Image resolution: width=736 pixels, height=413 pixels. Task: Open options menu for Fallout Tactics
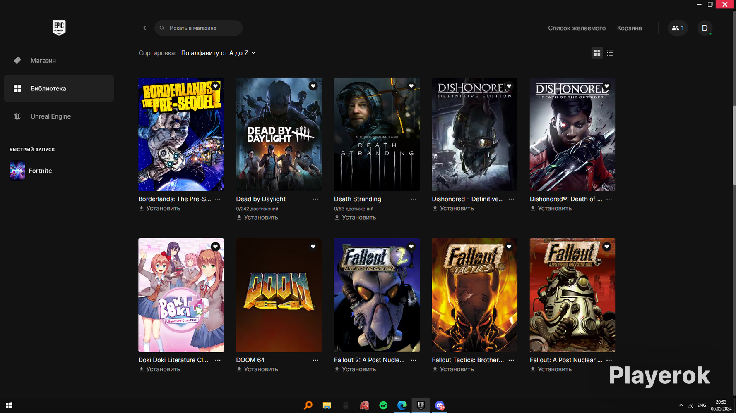[511, 360]
